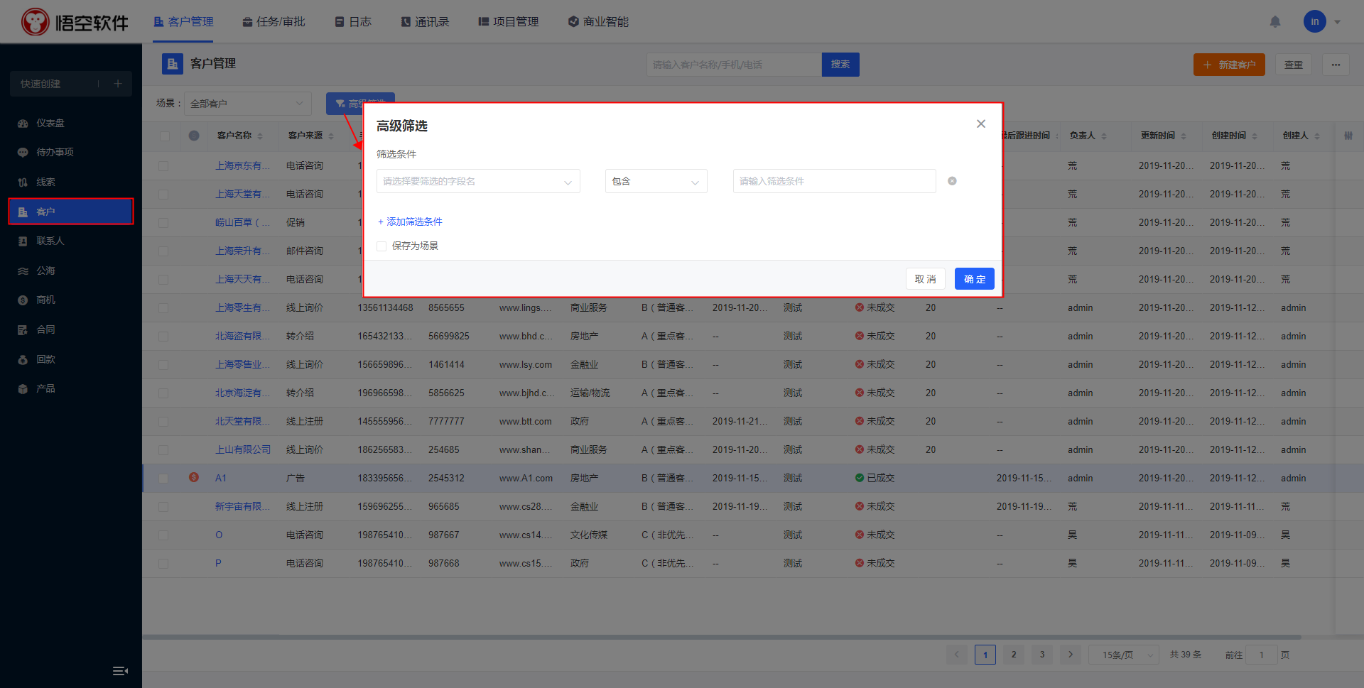Viewport: 1364px width, 688px height.
Task: Click the 添加筛选条件 link
Action: click(x=410, y=222)
